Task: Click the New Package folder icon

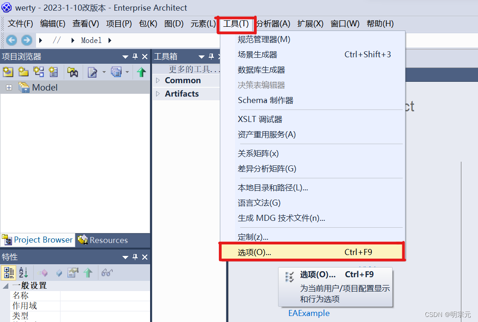Action: [x=23, y=72]
